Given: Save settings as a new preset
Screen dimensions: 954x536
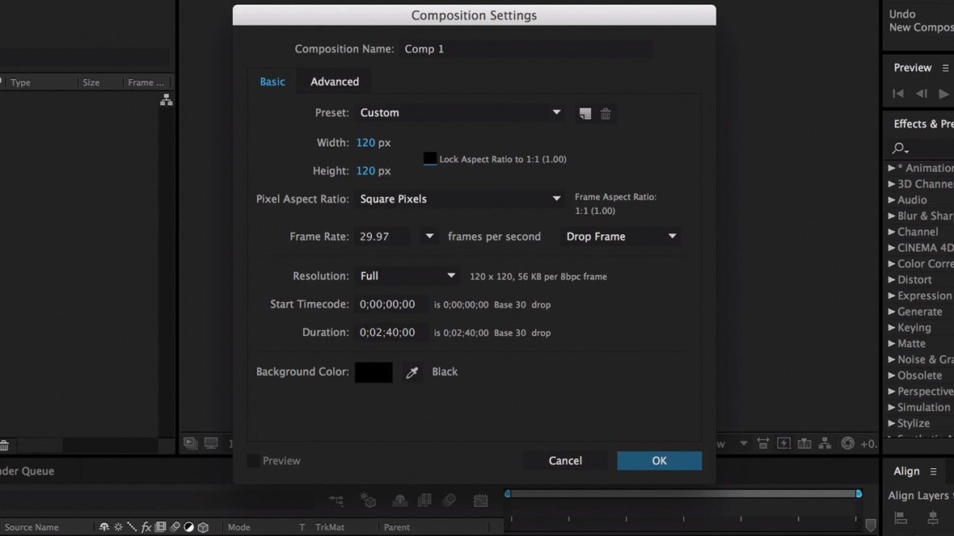Looking at the screenshot, I should [585, 113].
